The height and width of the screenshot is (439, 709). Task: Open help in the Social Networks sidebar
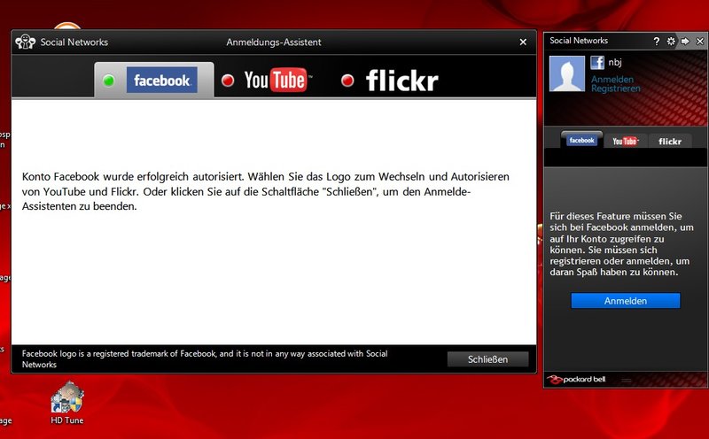click(657, 41)
